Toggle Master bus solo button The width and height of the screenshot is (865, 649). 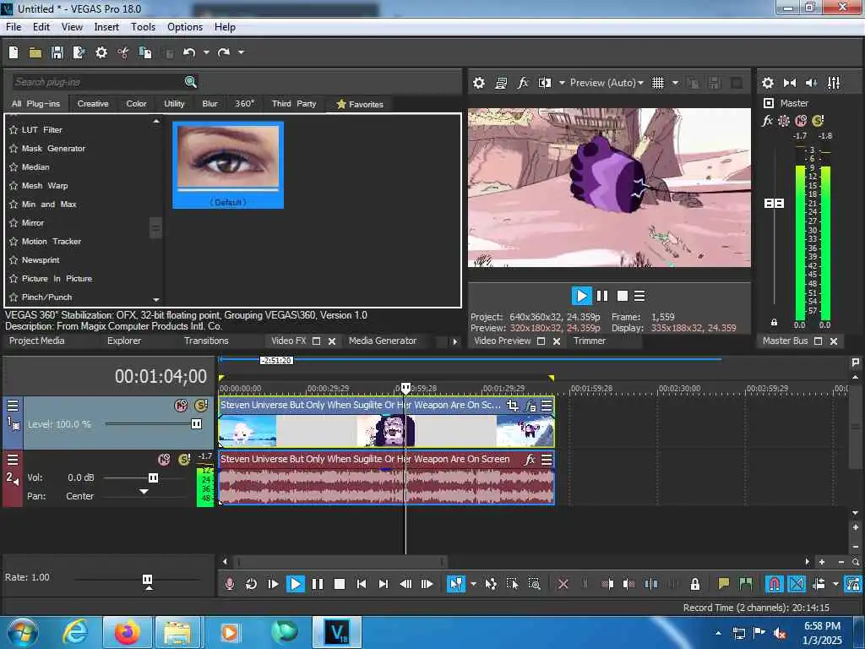818,120
